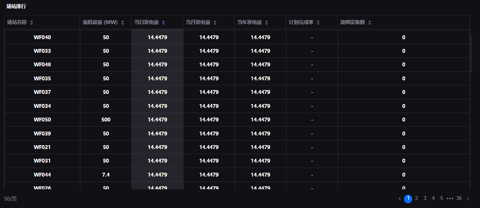Click the 装机容量 (MW) sort icon
Screen dimensions: 480x208
point(123,23)
